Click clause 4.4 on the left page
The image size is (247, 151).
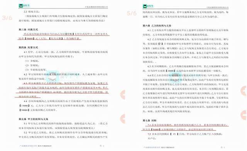point(25,101)
